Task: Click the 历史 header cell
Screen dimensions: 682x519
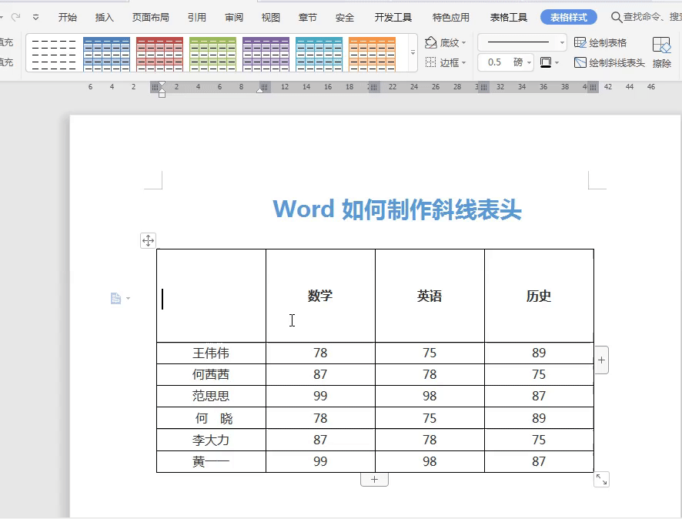Action: (x=539, y=296)
